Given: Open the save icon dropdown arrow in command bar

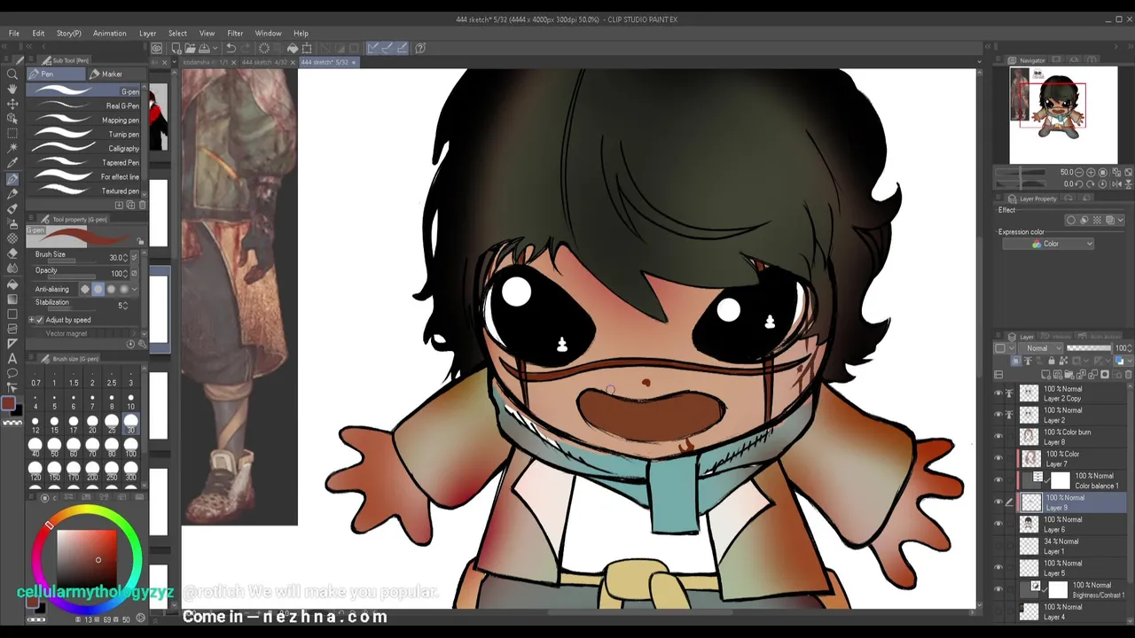Looking at the screenshot, I should coord(215,48).
